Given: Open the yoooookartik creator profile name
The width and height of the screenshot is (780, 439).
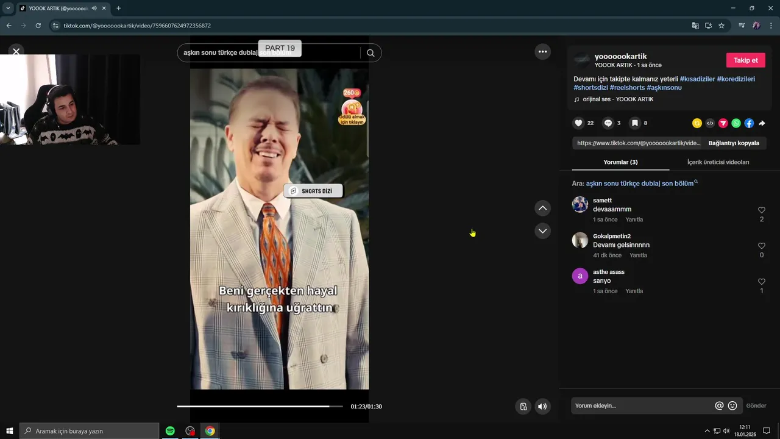Looking at the screenshot, I should 621,57.
